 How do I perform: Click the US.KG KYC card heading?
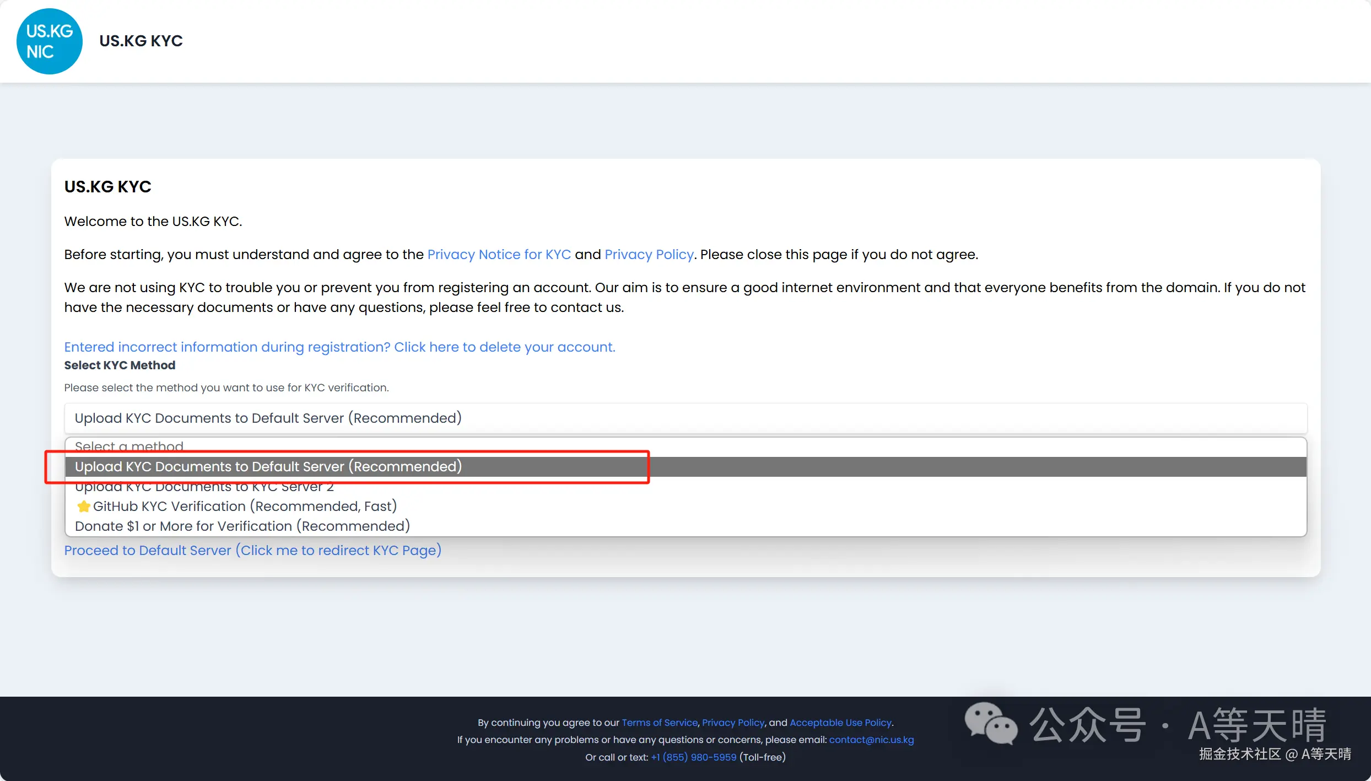tap(108, 187)
